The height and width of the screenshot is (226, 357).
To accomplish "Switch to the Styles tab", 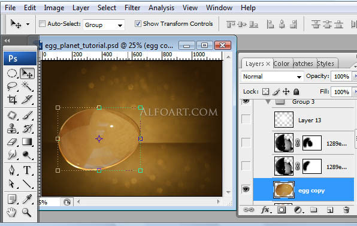I will [326, 64].
